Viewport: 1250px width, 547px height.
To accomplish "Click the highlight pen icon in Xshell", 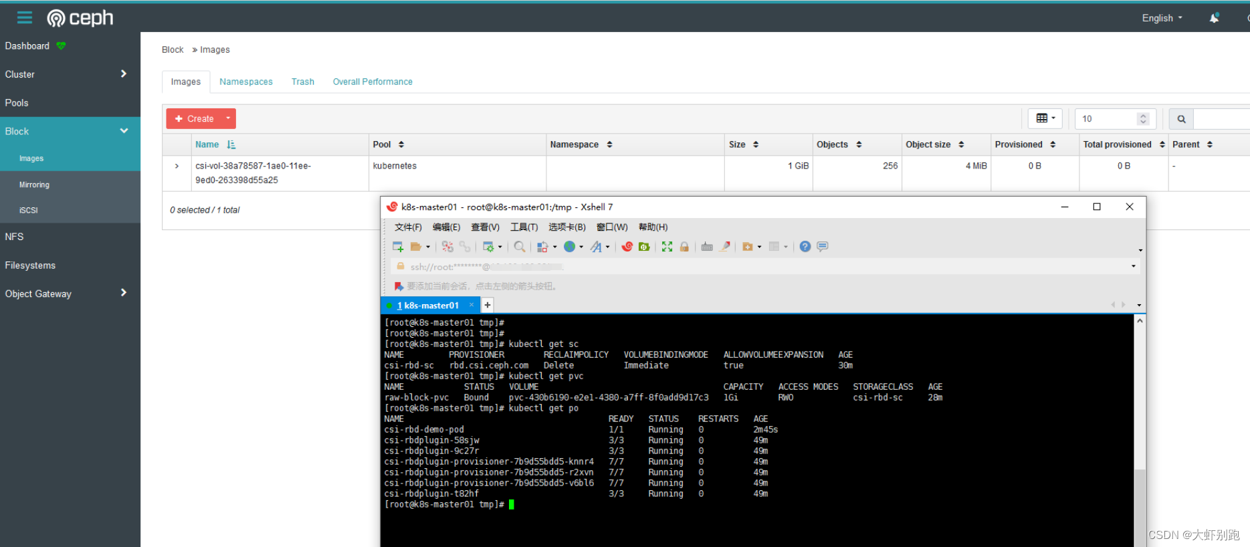I will (x=725, y=247).
